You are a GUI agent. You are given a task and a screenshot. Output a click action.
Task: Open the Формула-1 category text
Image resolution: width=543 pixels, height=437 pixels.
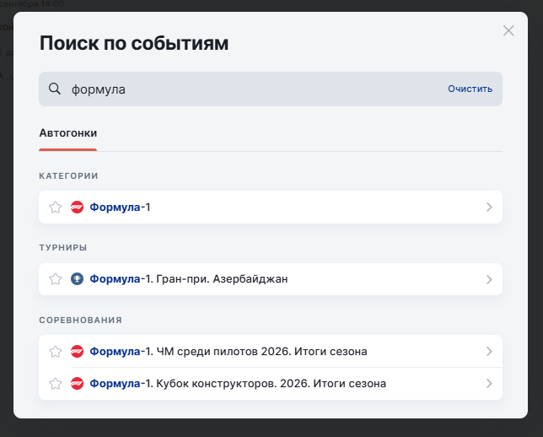(x=120, y=208)
